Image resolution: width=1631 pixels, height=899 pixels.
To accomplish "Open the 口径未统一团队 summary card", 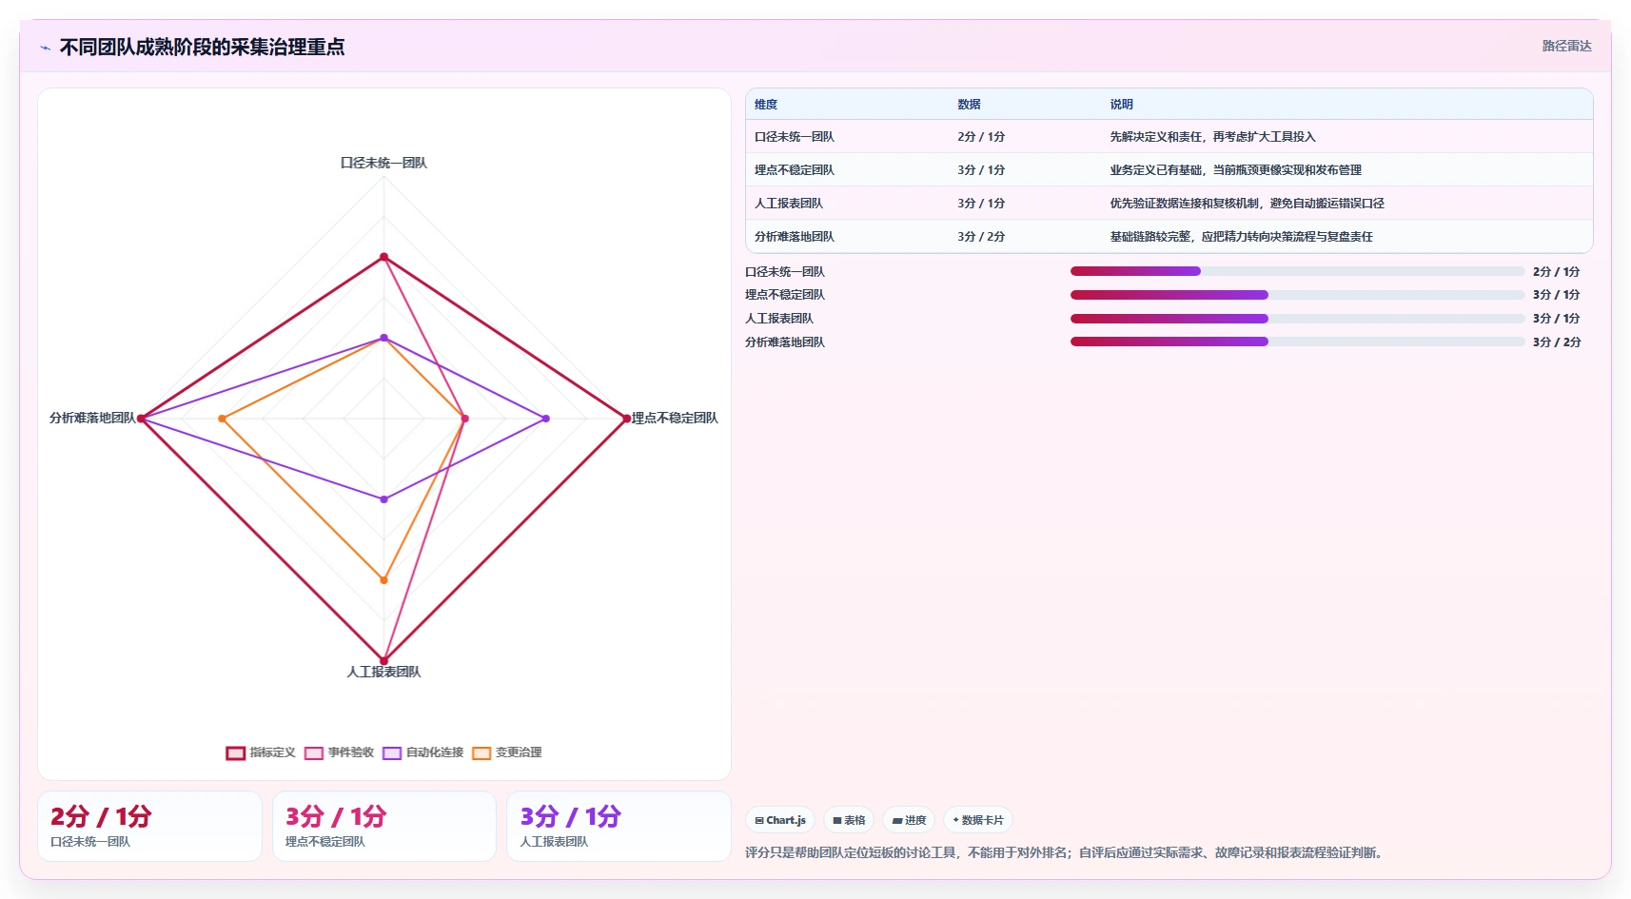I will point(149,827).
